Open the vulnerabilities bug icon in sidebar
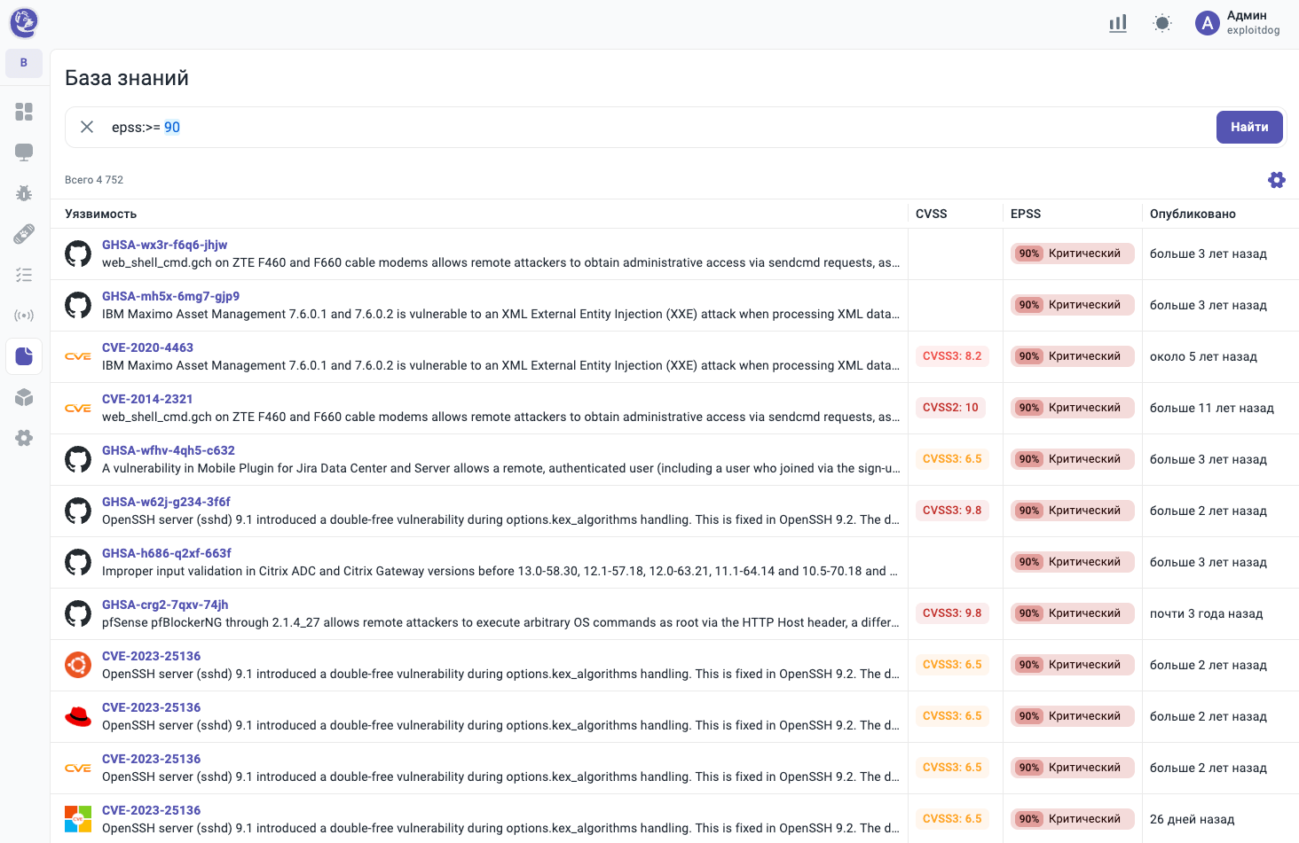The image size is (1299, 843). (24, 193)
